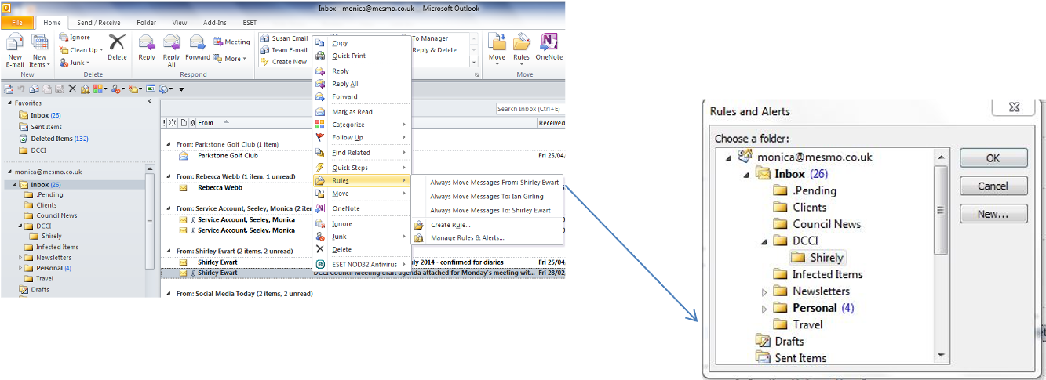The image size is (1046, 380).
Task: Open the File tab
Action: coord(16,24)
